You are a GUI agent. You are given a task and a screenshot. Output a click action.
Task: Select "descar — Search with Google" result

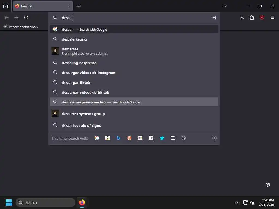134,29
